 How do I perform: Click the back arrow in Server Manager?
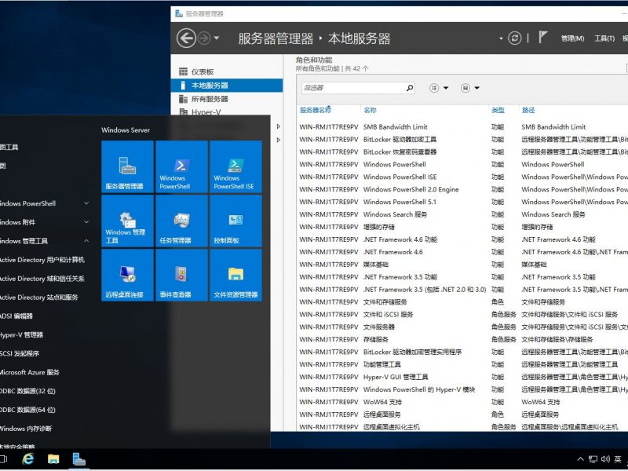186,38
